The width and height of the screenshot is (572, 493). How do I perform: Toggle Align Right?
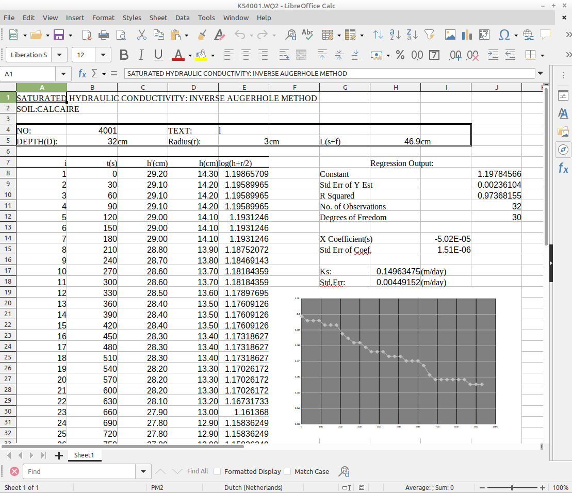click(263, 55)
